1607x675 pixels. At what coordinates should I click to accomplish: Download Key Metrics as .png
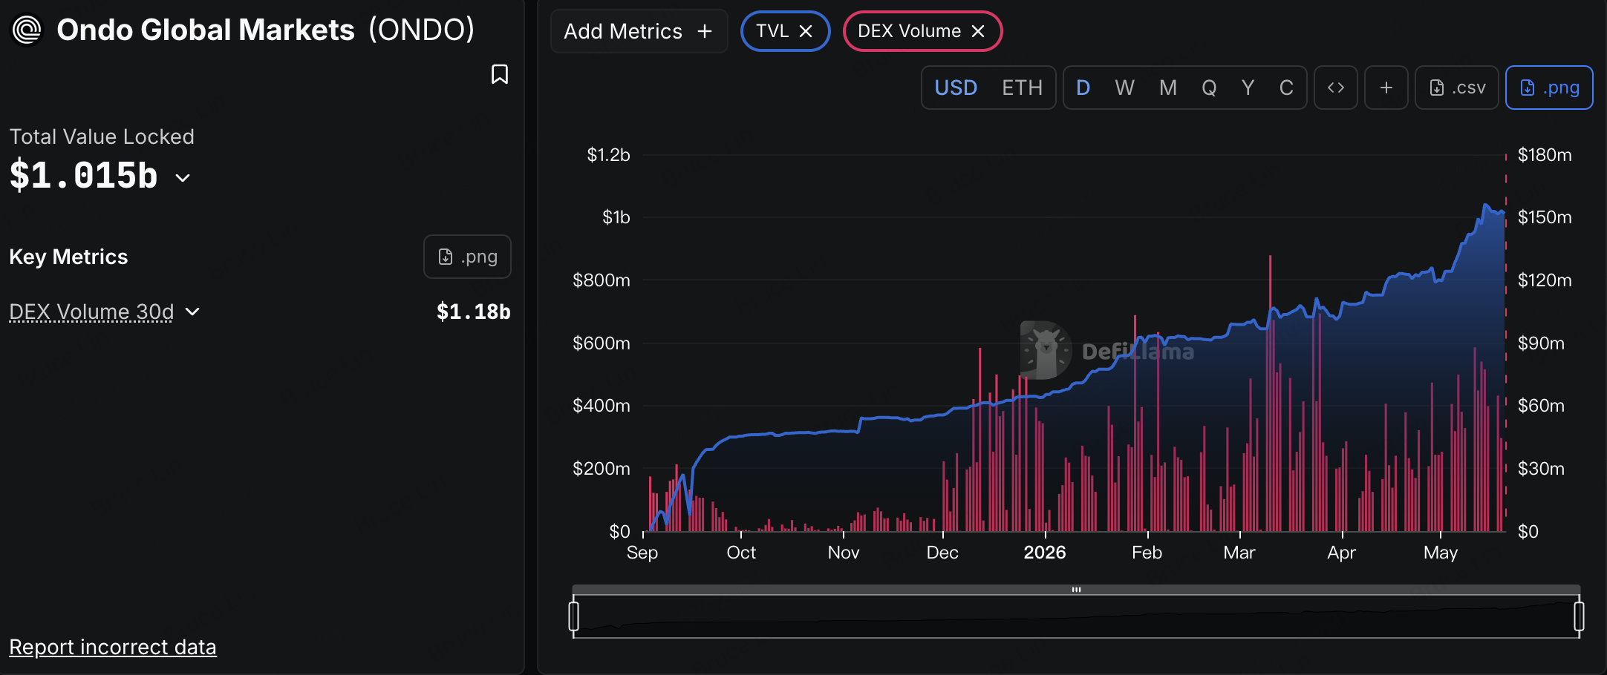click(467, 257)
